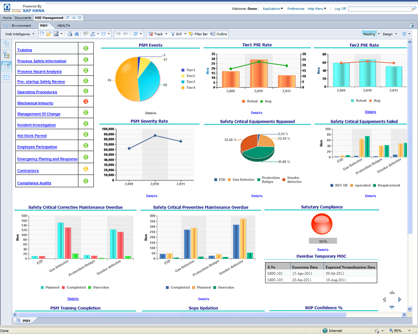Click the Export icon in the toolbar
The height and width of the screenshot is (334, 418).
coord(93,34)
